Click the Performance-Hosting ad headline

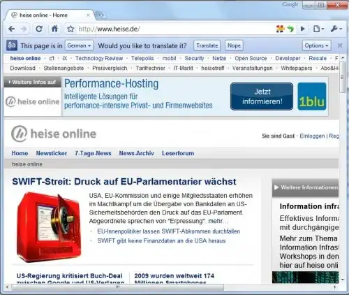(x=111, y=84)
